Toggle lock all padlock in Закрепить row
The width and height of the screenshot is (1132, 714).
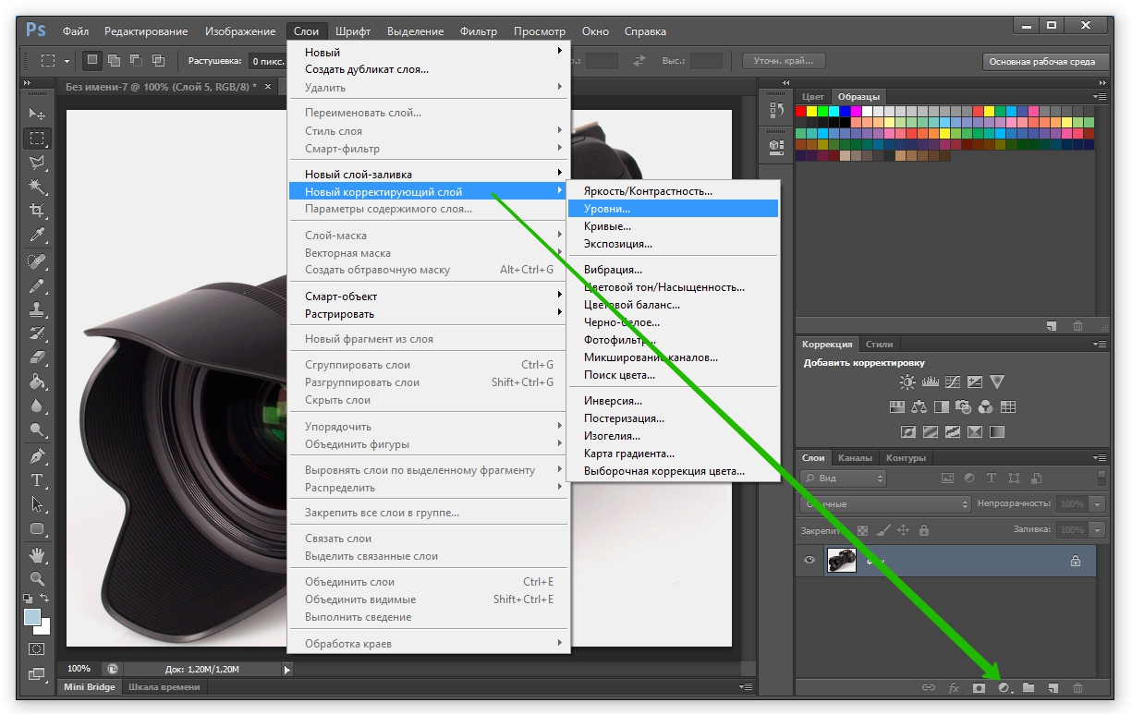click(x=924, y=530)
